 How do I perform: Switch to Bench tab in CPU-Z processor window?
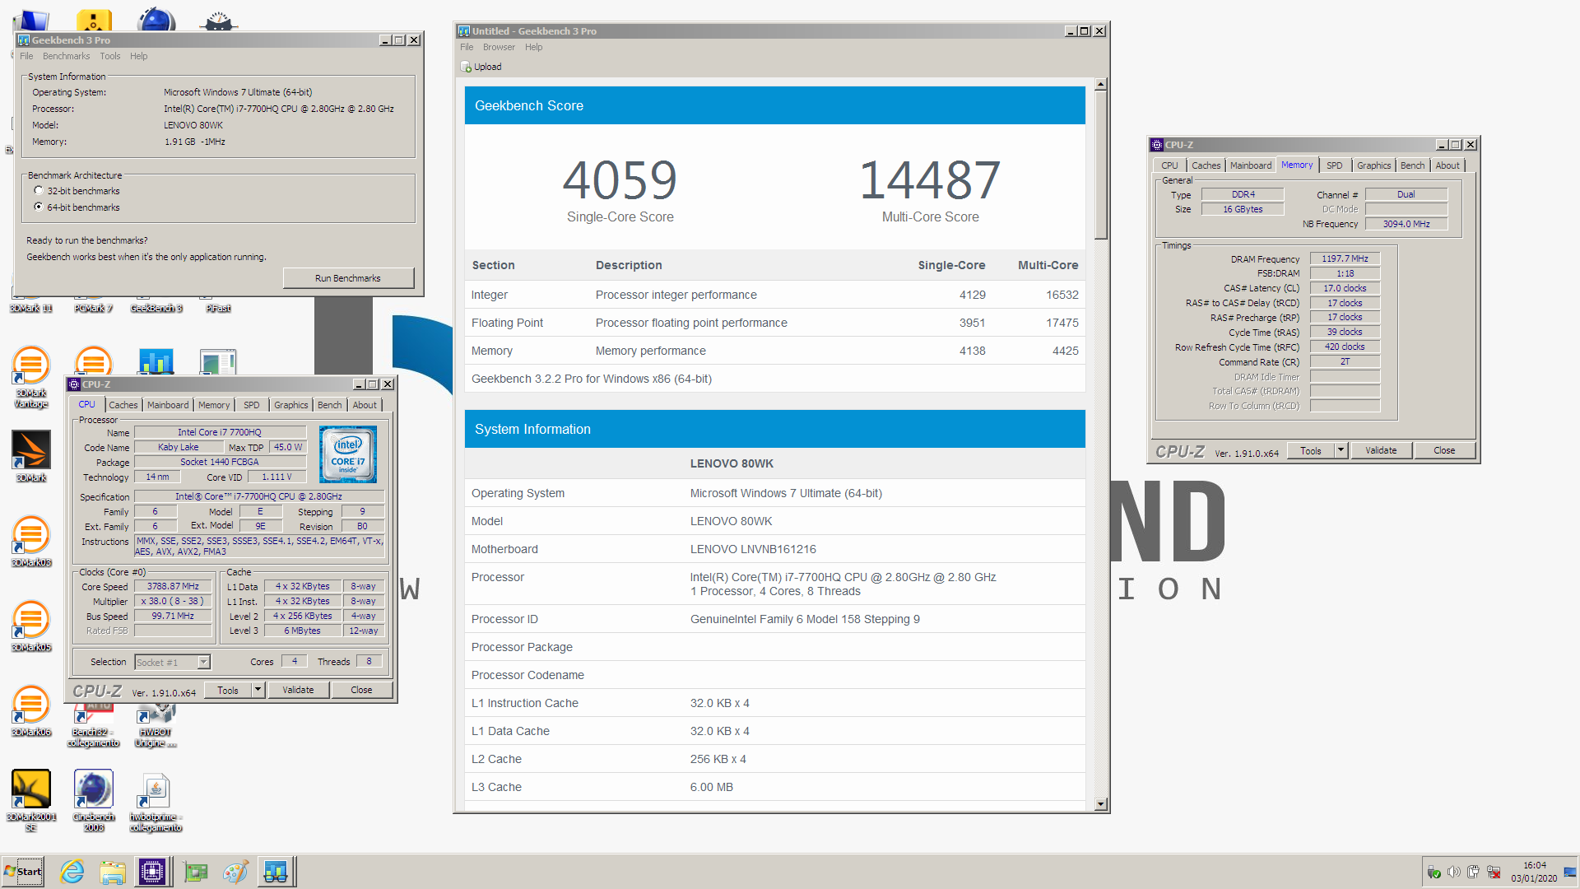click(330, 405)
